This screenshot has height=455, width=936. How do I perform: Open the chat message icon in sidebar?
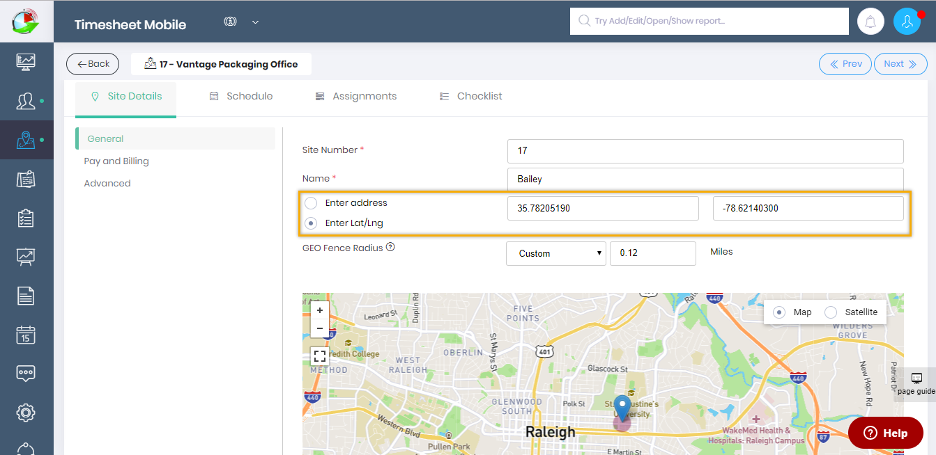point(26,374)
